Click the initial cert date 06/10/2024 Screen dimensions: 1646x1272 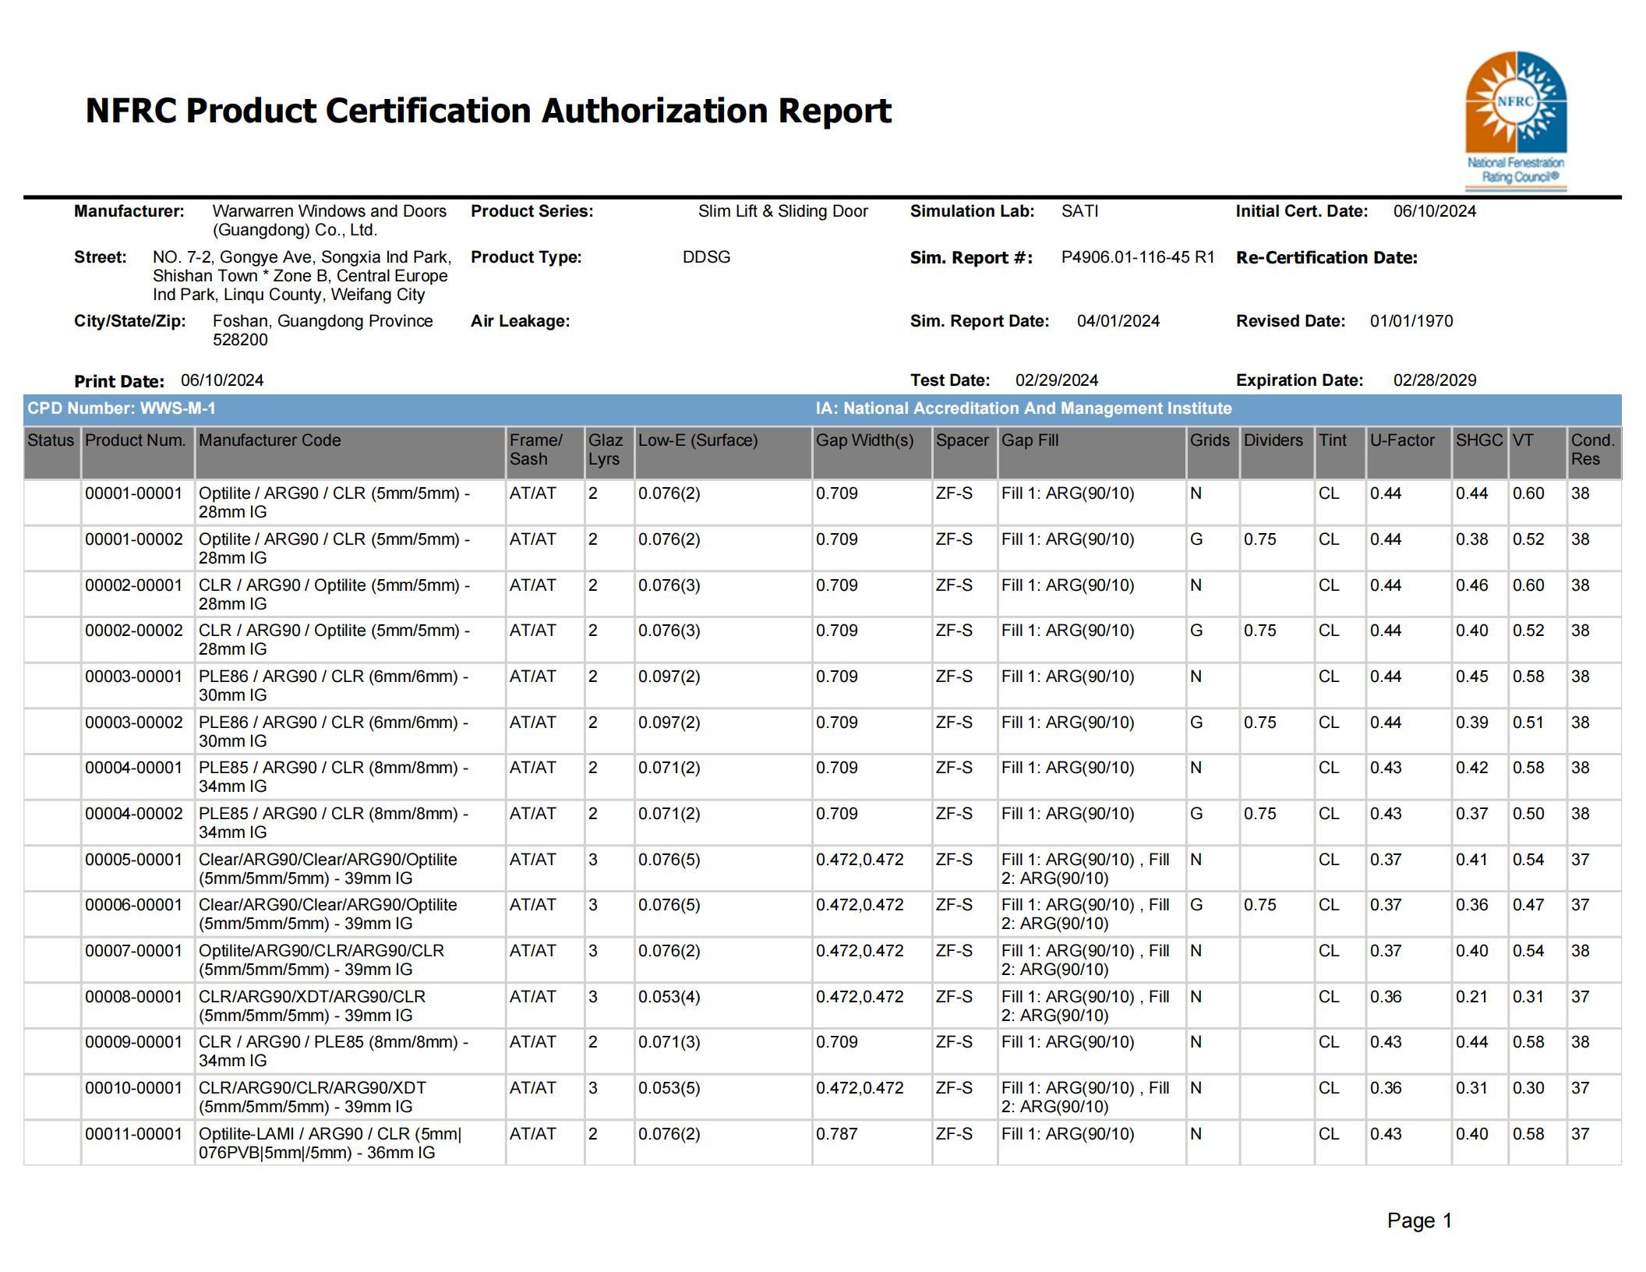(1435, 211)
